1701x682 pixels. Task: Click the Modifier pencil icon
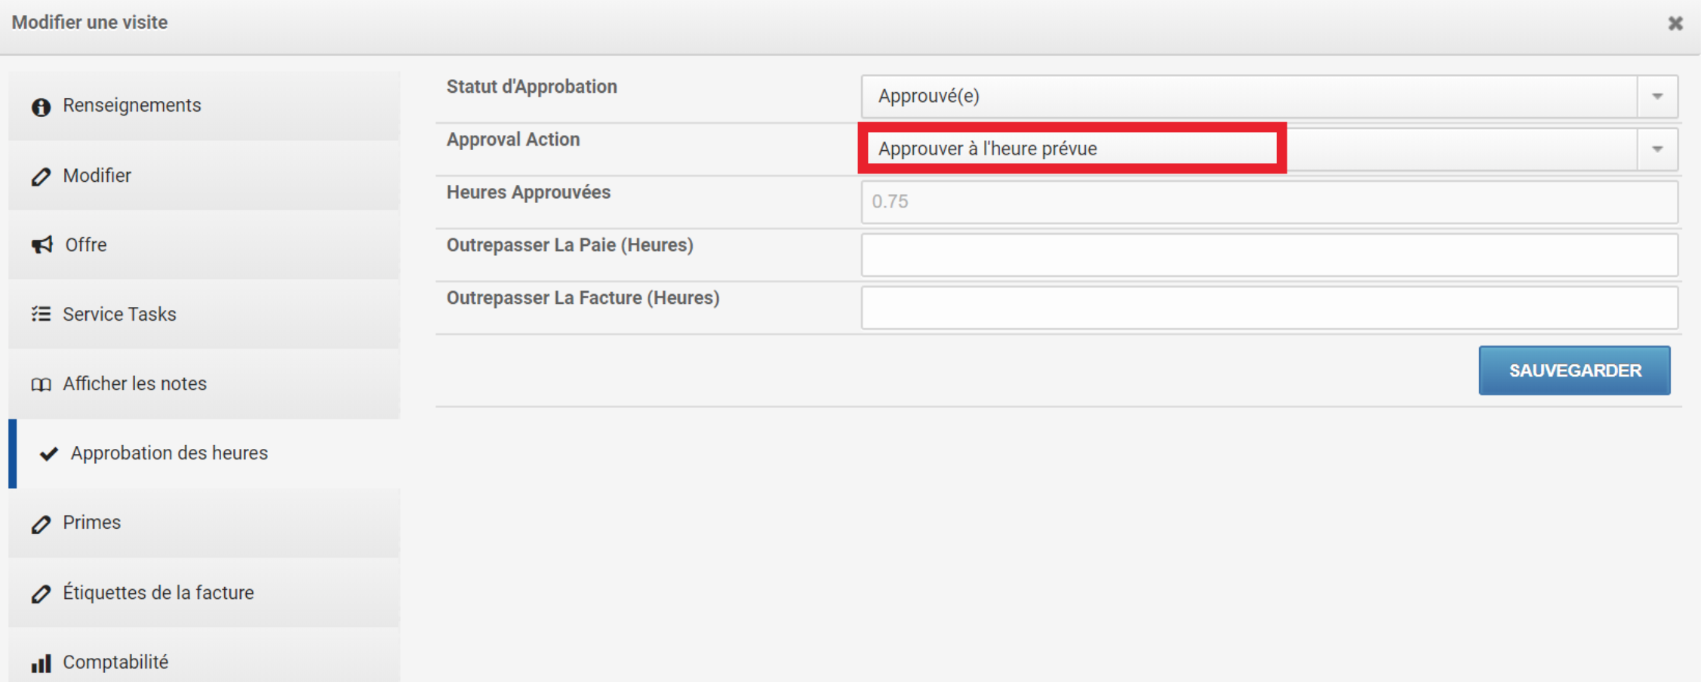(41, 177)
